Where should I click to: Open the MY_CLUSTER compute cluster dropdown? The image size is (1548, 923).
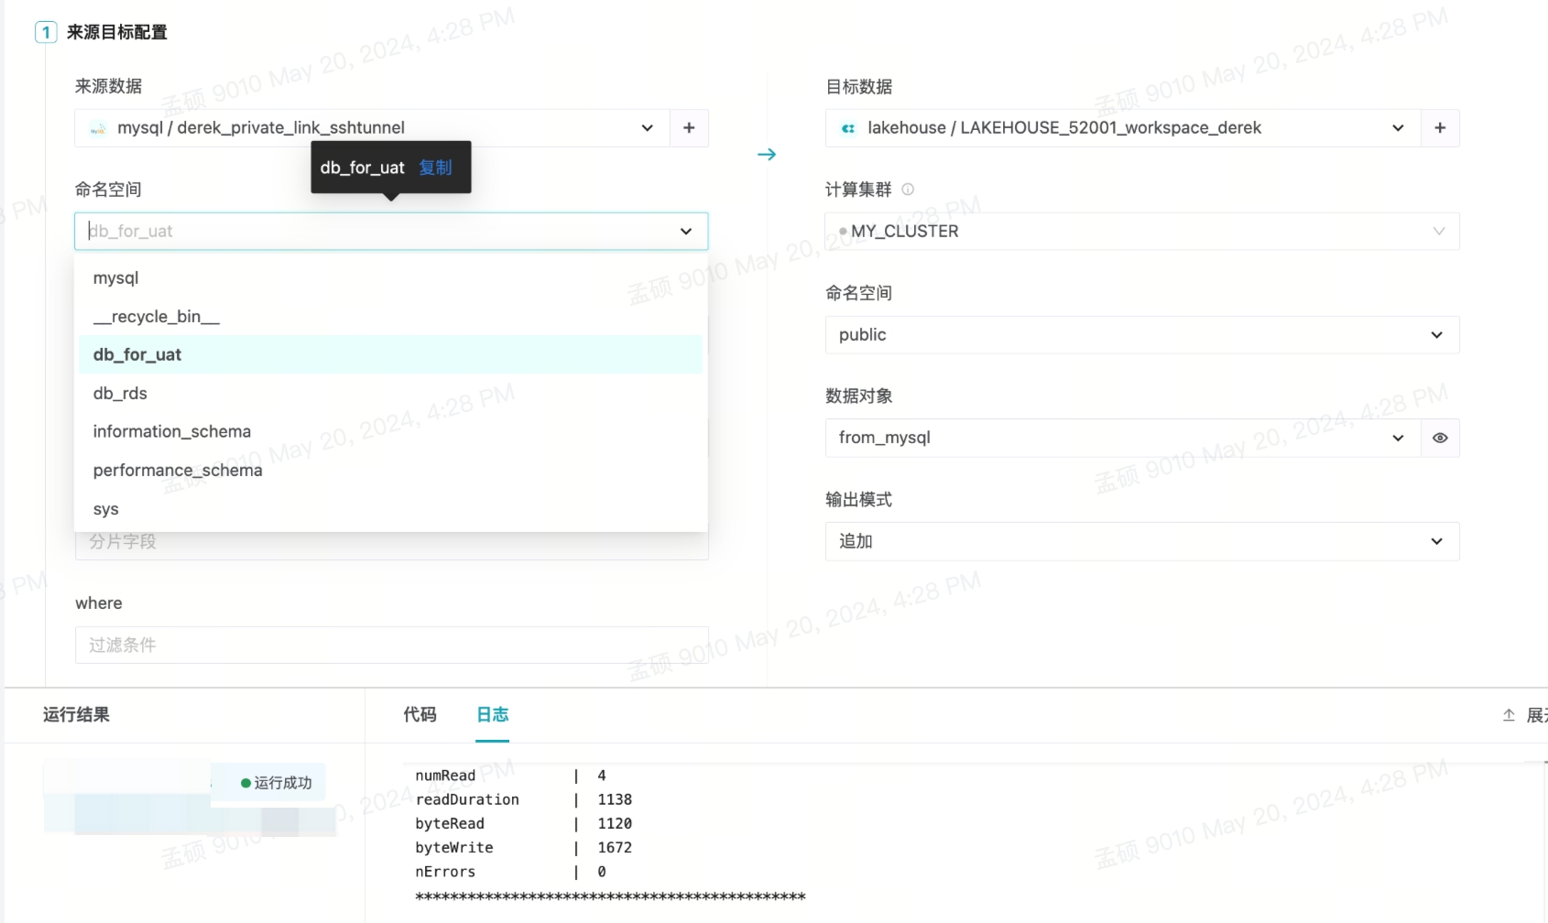click(x=1141, y=232)
